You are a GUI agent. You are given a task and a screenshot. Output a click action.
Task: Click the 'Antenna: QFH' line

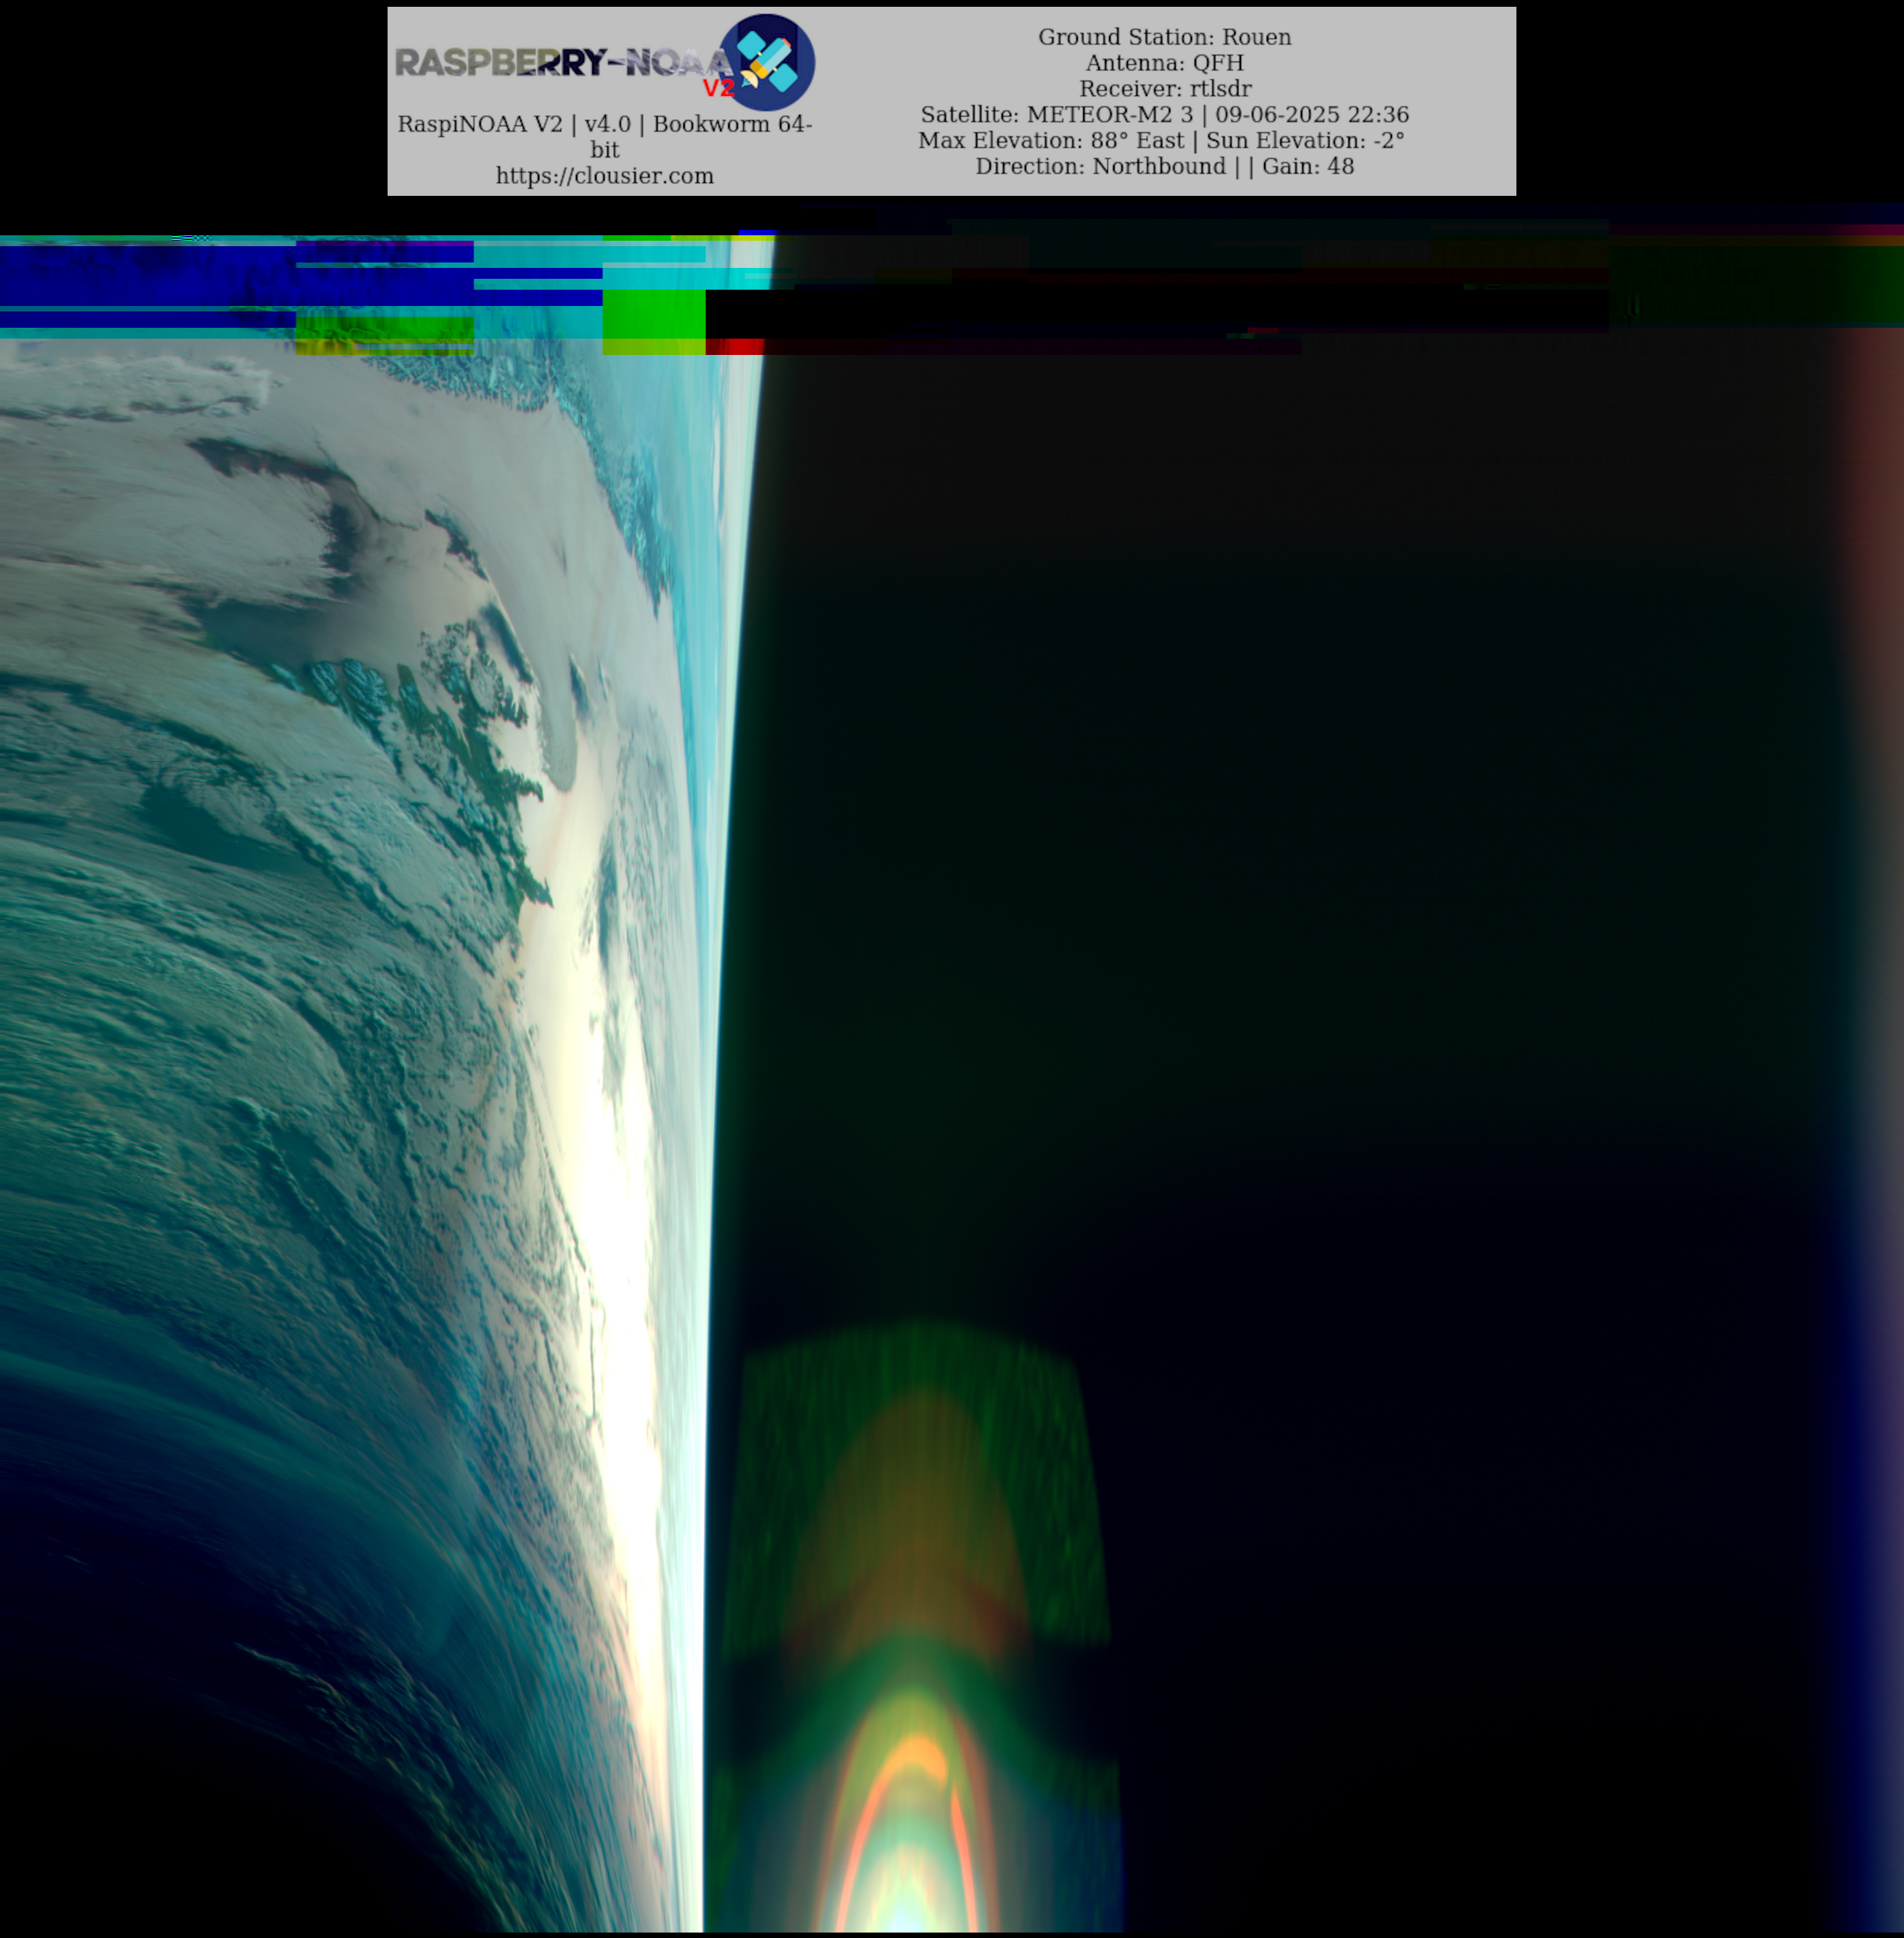(1164, 63)
